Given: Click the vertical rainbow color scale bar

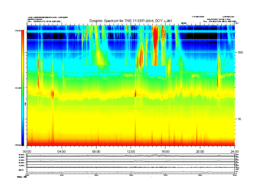Looking at the screenshot, I should [23, 88].
